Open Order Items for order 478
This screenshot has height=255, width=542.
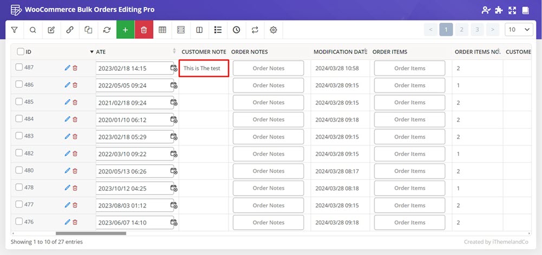409,188
